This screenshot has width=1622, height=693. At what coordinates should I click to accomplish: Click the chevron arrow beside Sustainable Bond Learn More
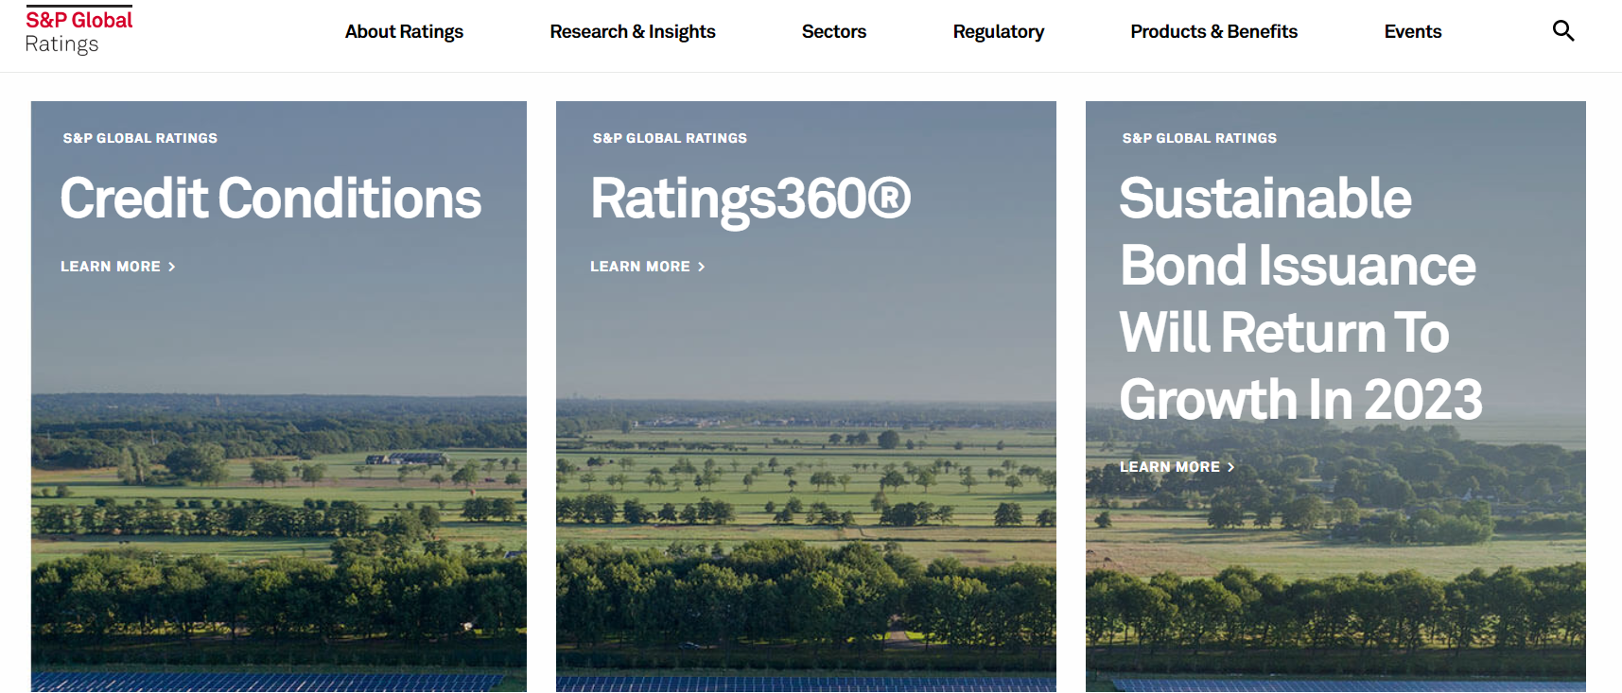[x=1231, y=467]
